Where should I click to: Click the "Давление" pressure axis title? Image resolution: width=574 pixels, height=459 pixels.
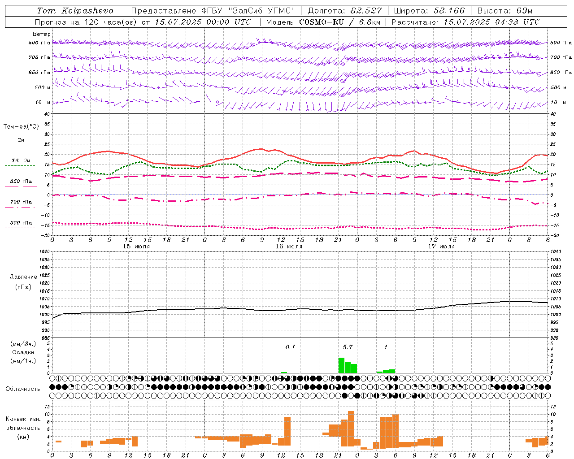coord(23,277)
